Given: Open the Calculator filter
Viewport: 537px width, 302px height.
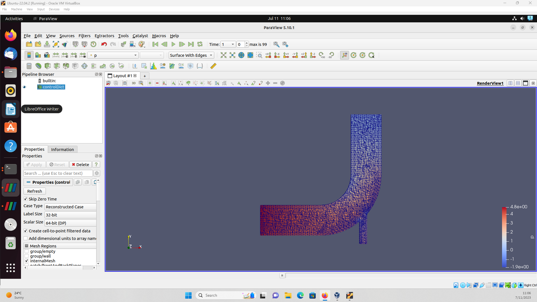Looking at the screenshot, I should point(29,66).
